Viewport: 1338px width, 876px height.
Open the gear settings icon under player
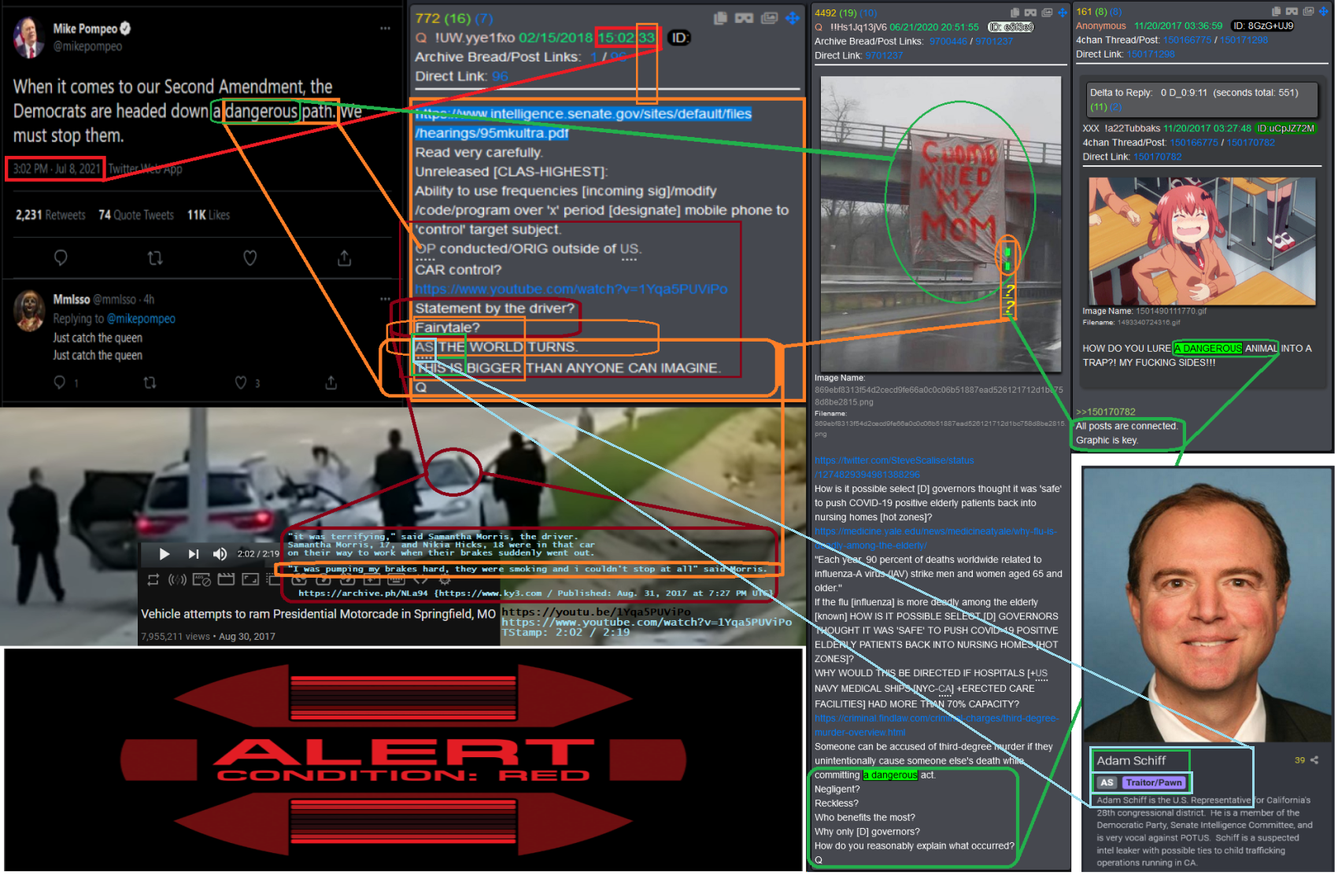tap(445, 580)
